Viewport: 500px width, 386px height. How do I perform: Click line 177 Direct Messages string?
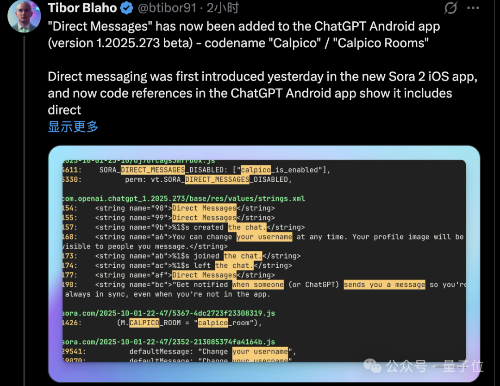point(169,275)
